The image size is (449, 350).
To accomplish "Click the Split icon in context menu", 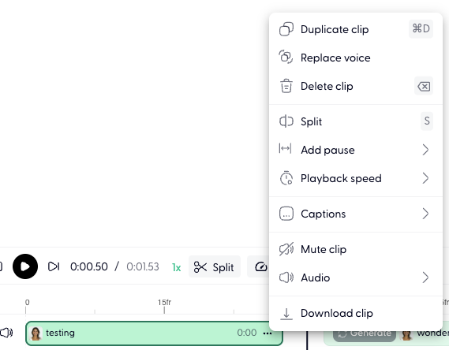I will [286, 121].
